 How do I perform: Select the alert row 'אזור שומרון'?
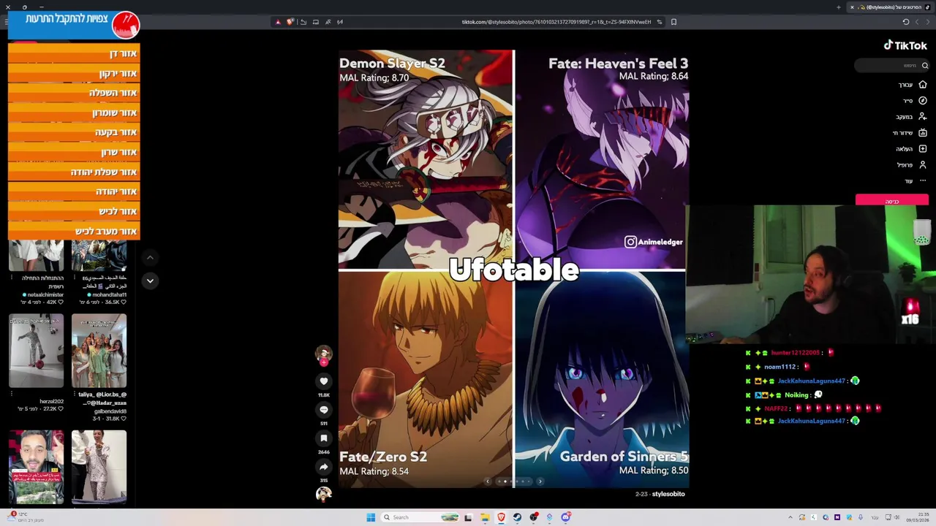[74, 113]
